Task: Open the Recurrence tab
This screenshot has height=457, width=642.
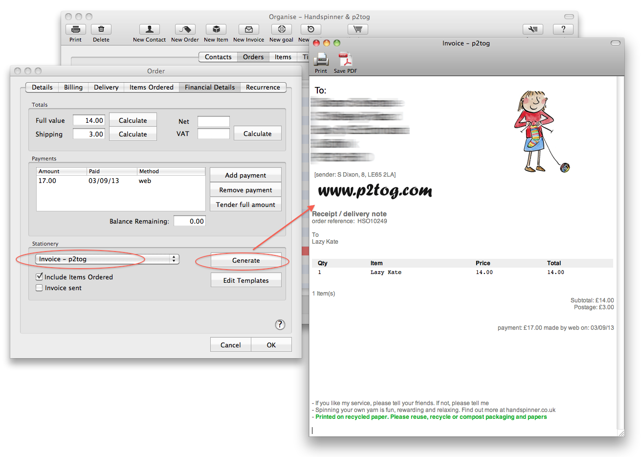Action: click(263, 87)
